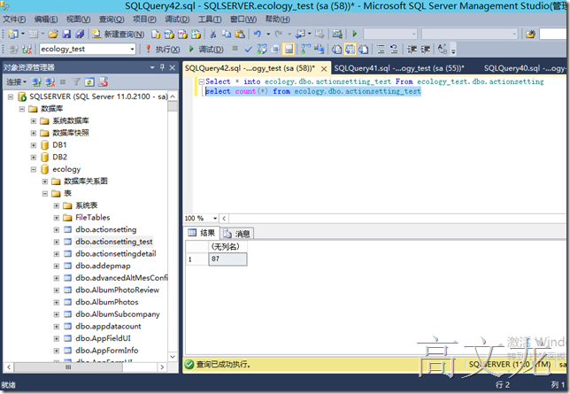
Task: Click the Disconnect icon in Object Explorer
Action: (50, 82)
